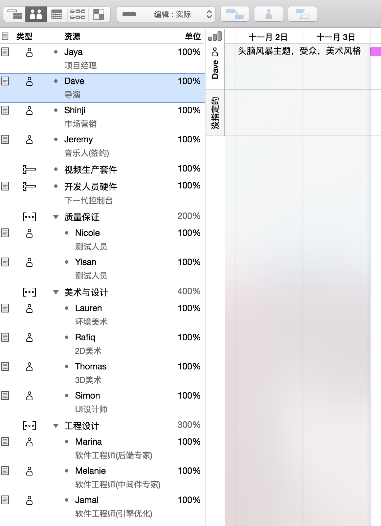Open the 编辑: 实际 baseline dropdown
Screen dimensions: 381x526
pyautogui.click(x=166, y=14)
